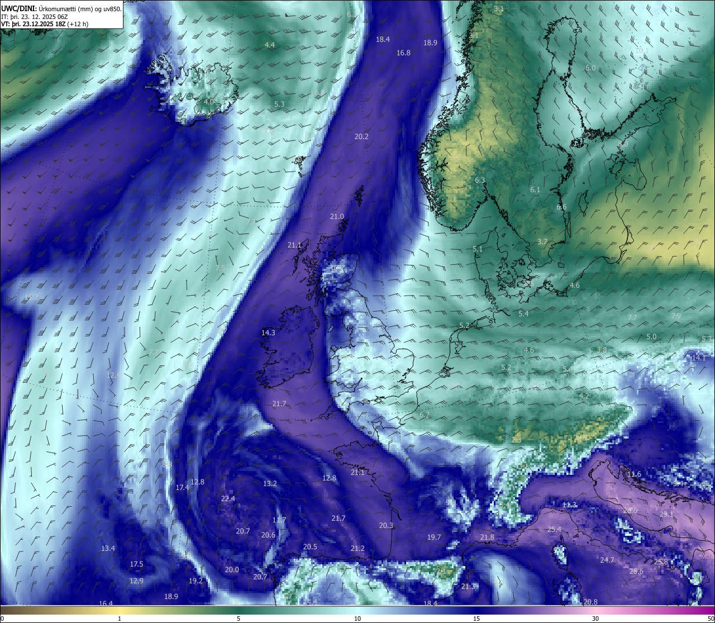Image resolution: width=715 pixels, height=623 pixels.
Task: Click the 20.8 value label
Action: [590, 602]
